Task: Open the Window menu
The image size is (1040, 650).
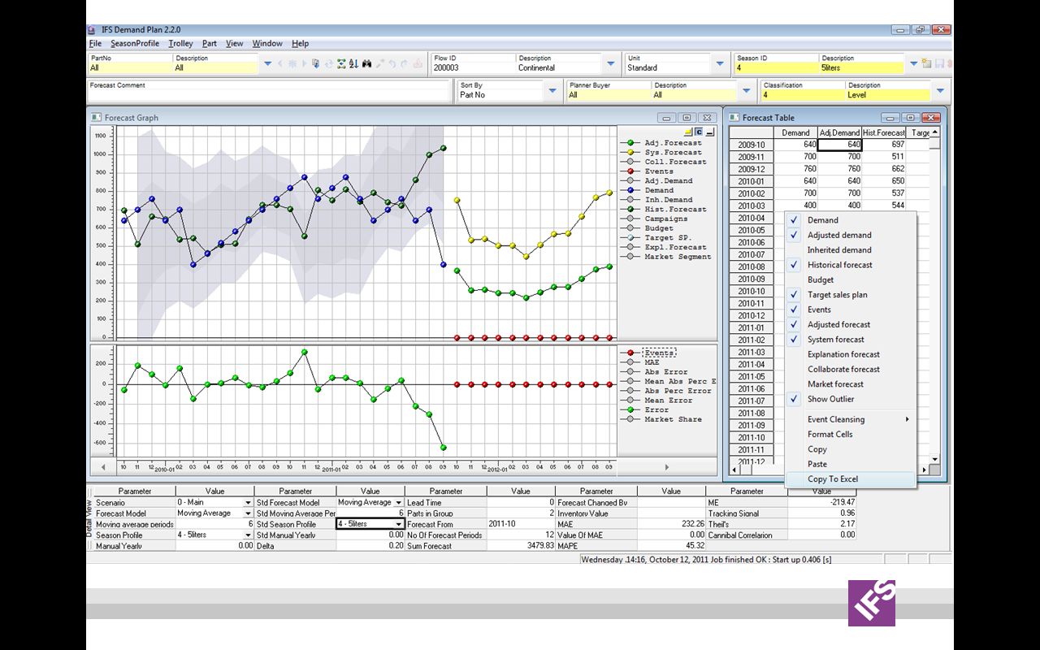Action: pos(267,43)
